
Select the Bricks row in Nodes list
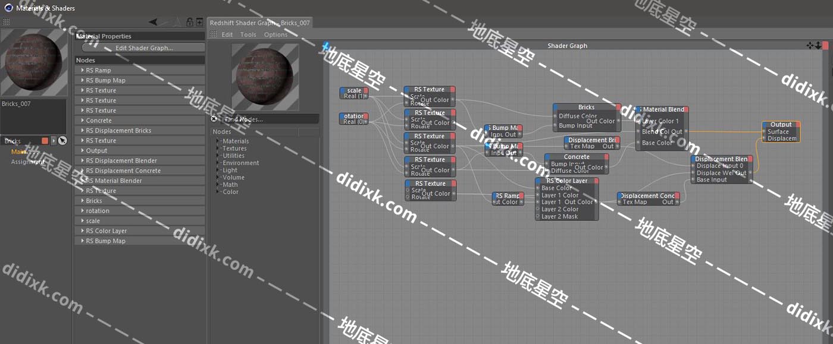140,201
